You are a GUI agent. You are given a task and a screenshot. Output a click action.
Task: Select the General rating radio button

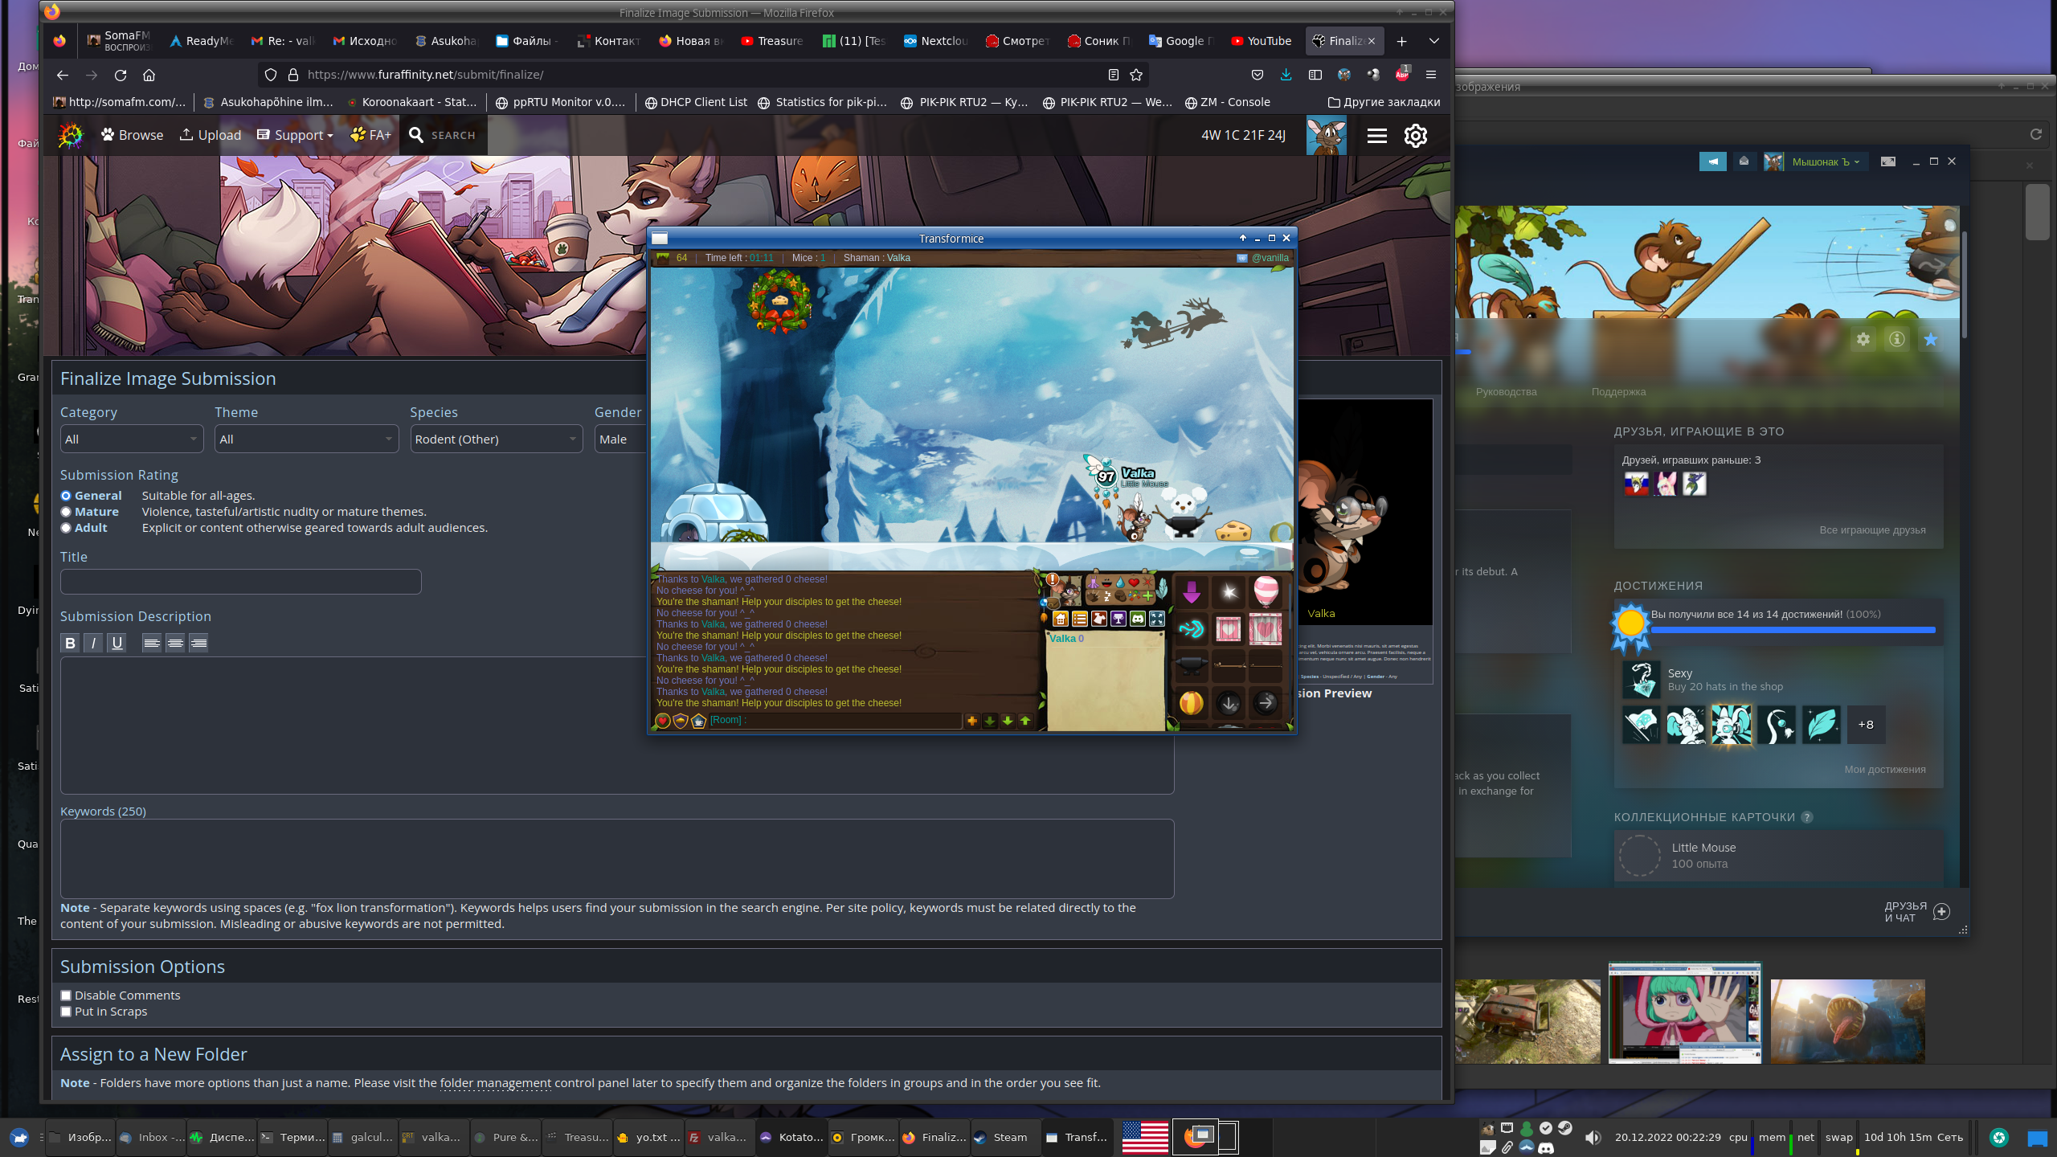click(66, 496)
